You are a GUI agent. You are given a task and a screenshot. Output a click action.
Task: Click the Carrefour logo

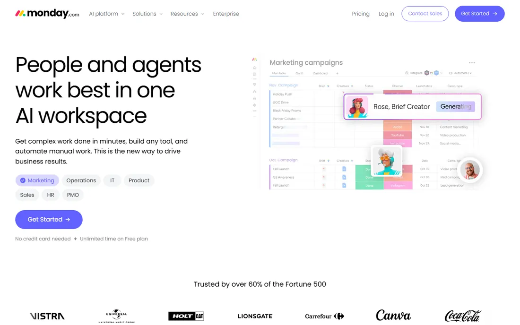(324, 316)
